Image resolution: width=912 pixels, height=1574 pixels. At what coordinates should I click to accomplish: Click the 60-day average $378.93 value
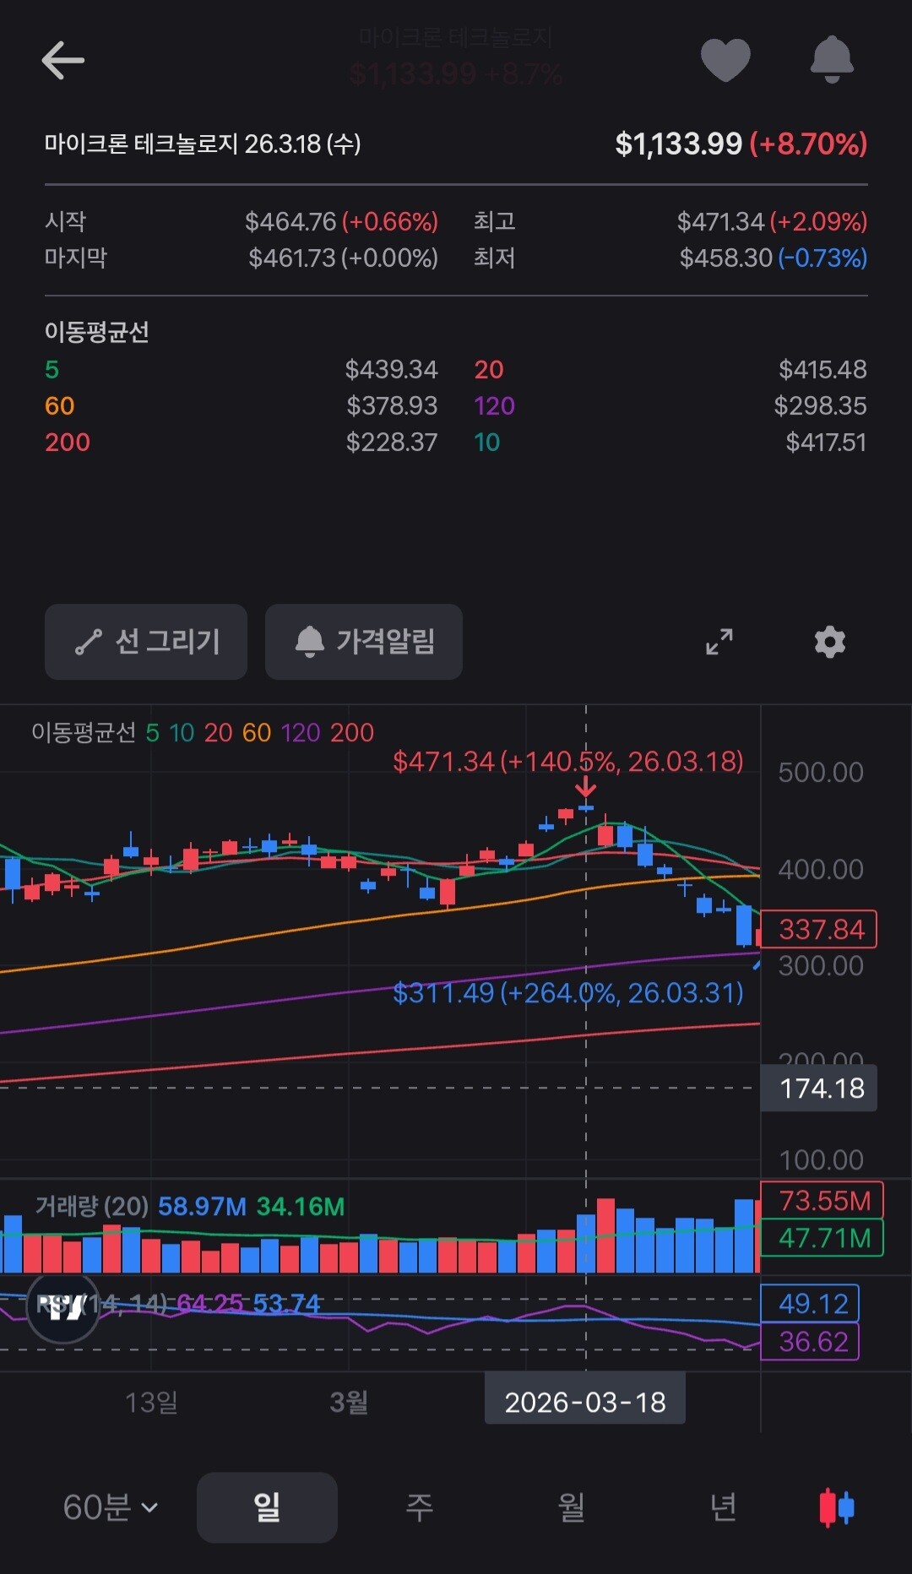[x=392, y=405]
